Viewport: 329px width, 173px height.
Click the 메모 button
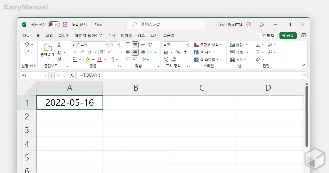tap(268, 35)
